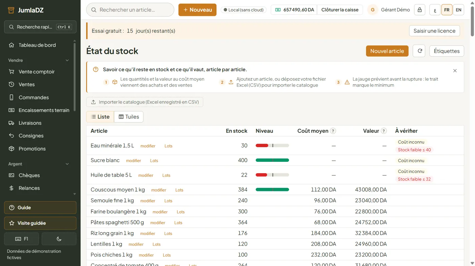Screen dimensions: 475x266
Task: Start the Visite guidée
Action: click(40, 223)
